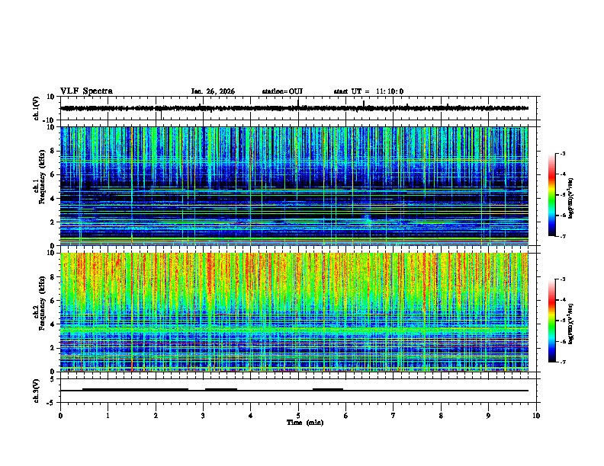Click the time axis tick label "7"
The image size is (604, 466).
tap(394, 416)
